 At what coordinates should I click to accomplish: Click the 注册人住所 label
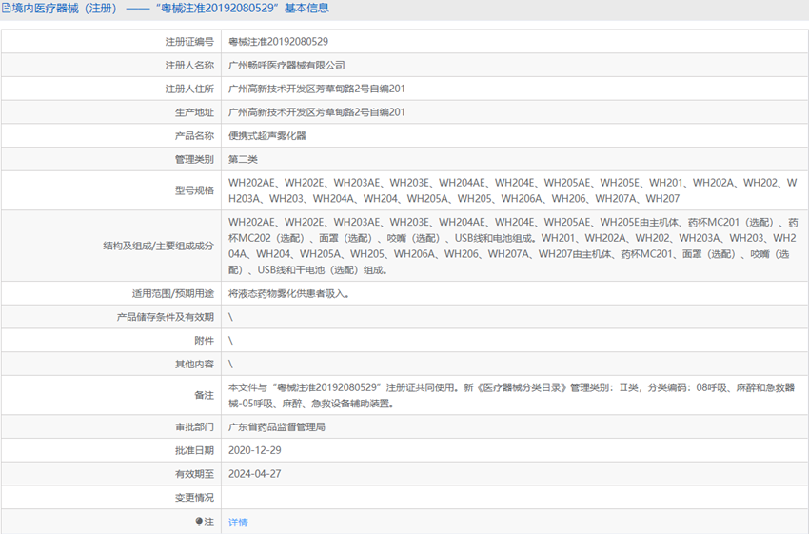pyautogui.click(x=189, y=89)
